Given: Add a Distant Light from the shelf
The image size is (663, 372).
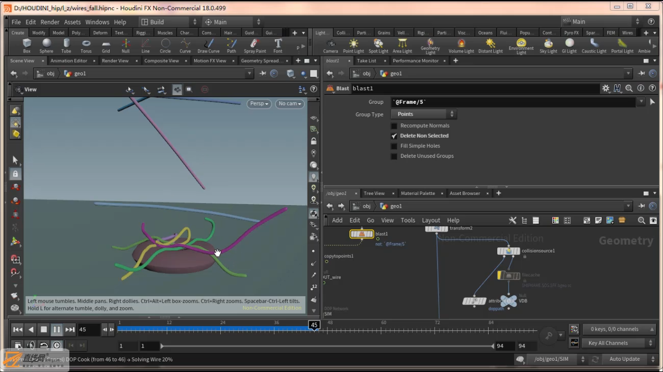Looking at the screenshot, I should tap(491, 45).
